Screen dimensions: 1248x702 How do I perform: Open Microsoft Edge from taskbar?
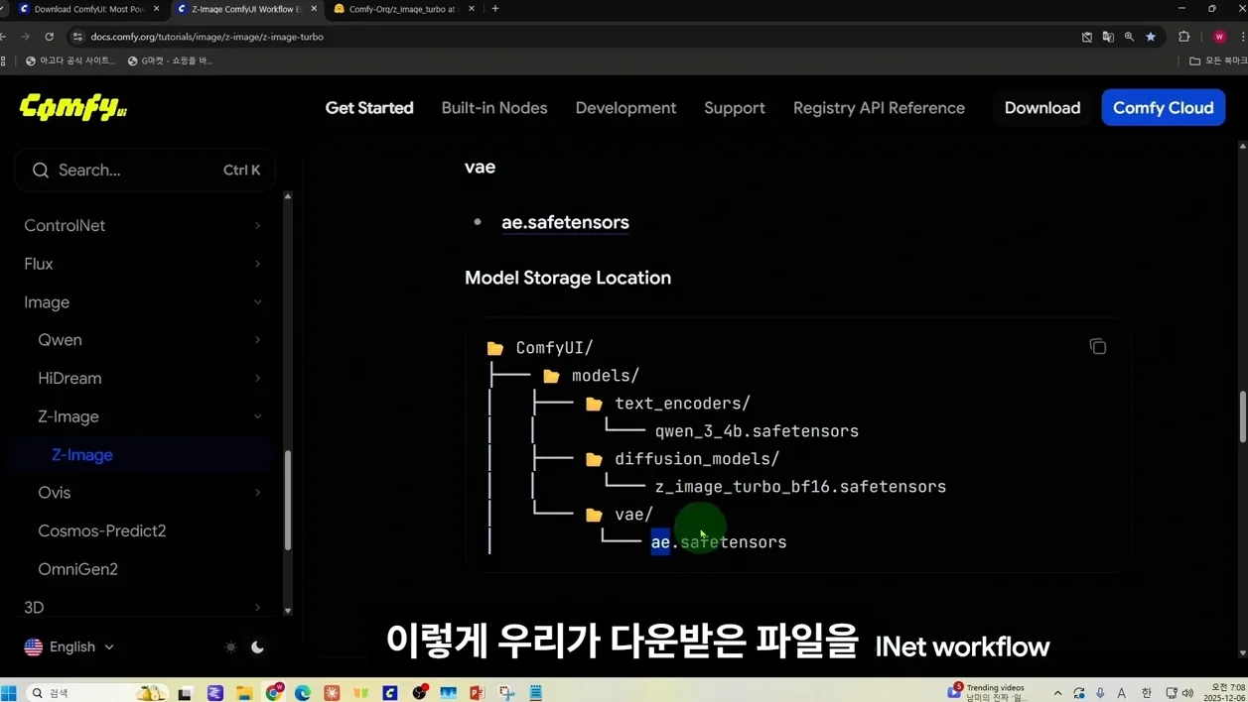coord(303,692)
